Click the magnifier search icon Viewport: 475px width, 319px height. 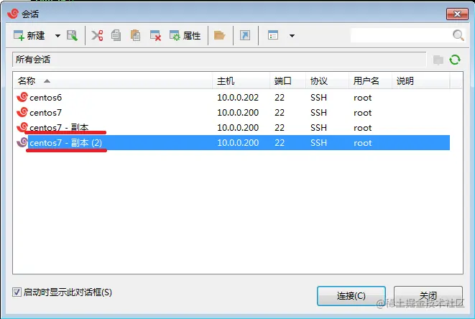coord(458,35)
